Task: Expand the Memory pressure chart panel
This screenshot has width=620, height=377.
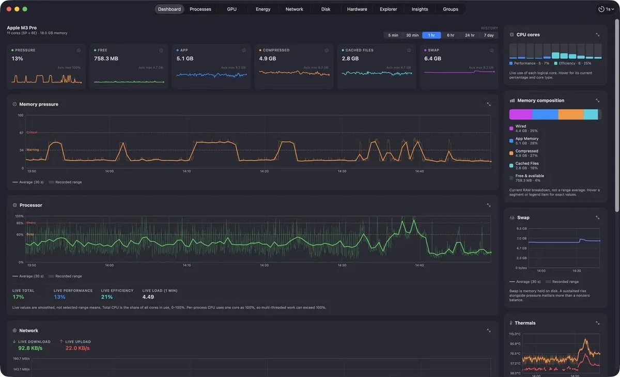Action: pos(489,104)
